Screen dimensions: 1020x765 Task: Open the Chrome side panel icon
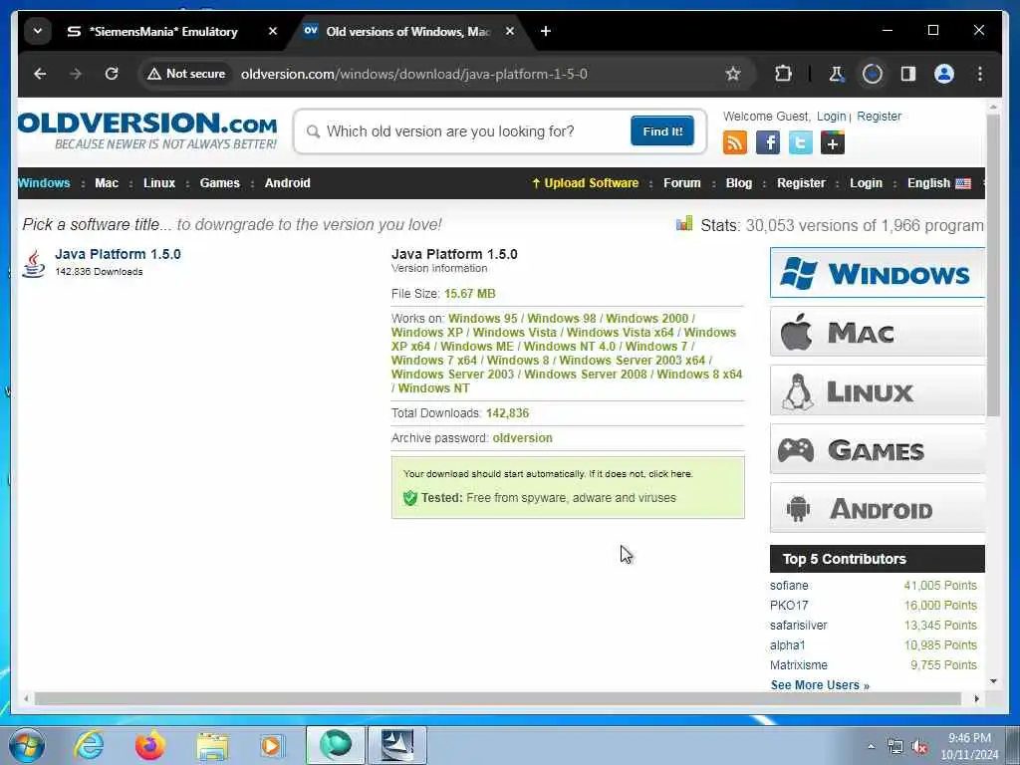click(908, 74)
